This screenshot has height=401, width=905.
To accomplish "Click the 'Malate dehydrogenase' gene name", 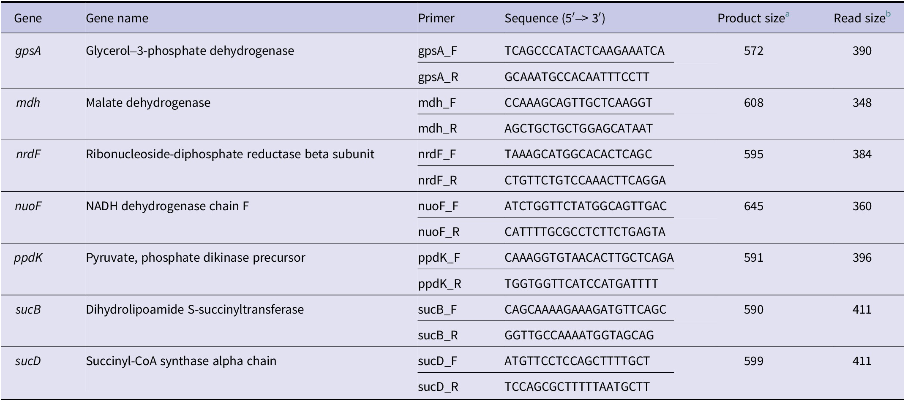I will 148,103.
